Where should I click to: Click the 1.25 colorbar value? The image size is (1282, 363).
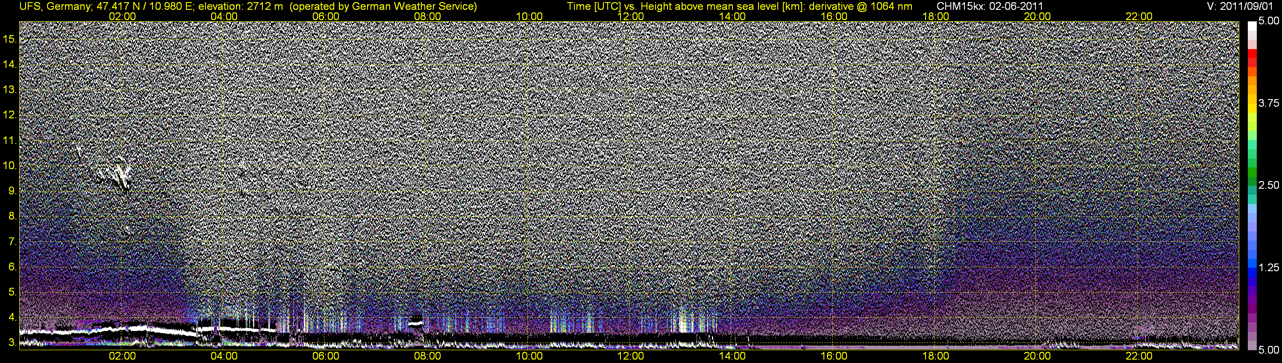1269,267
